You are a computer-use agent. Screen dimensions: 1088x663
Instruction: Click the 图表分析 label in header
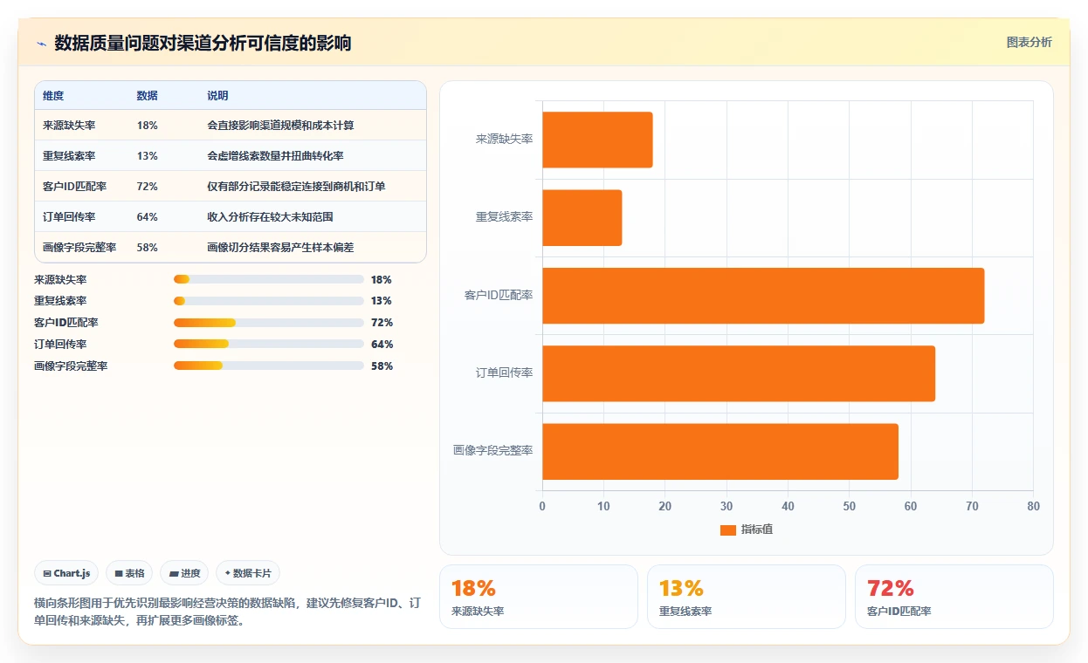(1029, 42)
